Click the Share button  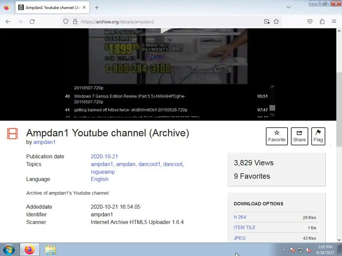pyautogui.click(x=300, y=136)
